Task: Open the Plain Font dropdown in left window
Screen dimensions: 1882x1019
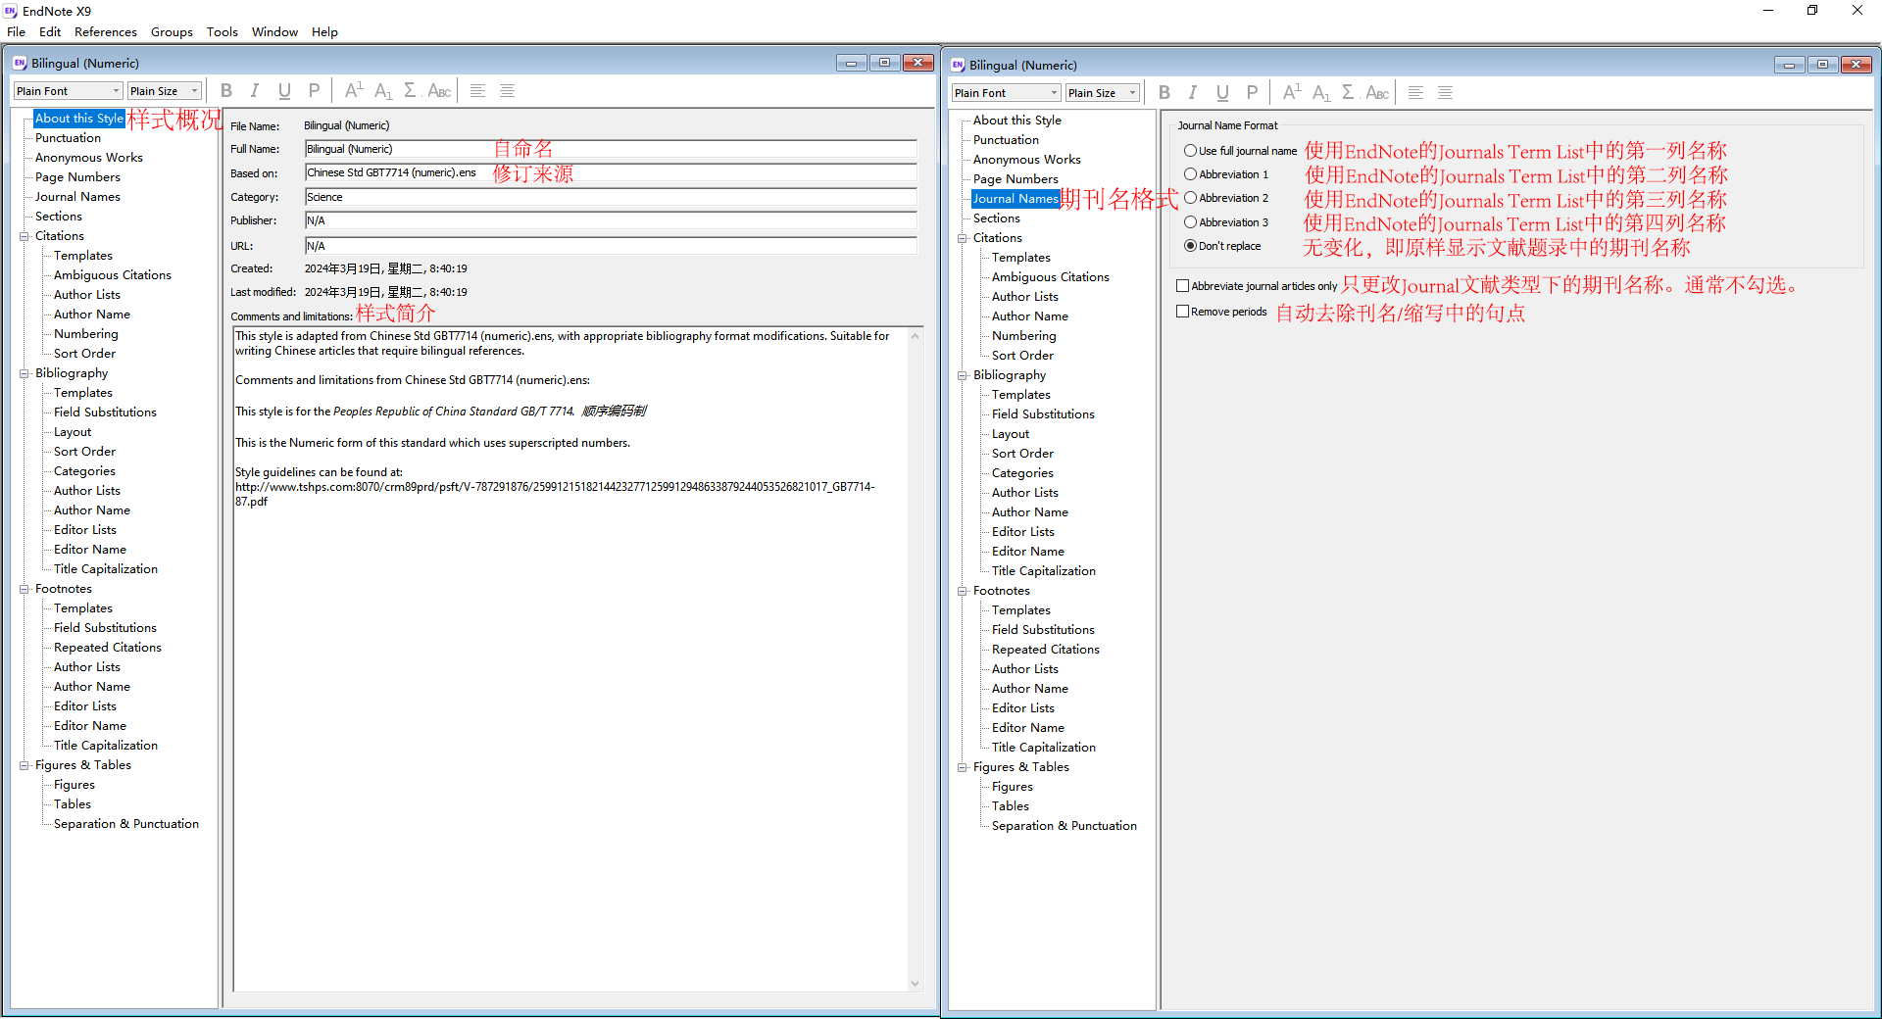Action: click(68, 91)
